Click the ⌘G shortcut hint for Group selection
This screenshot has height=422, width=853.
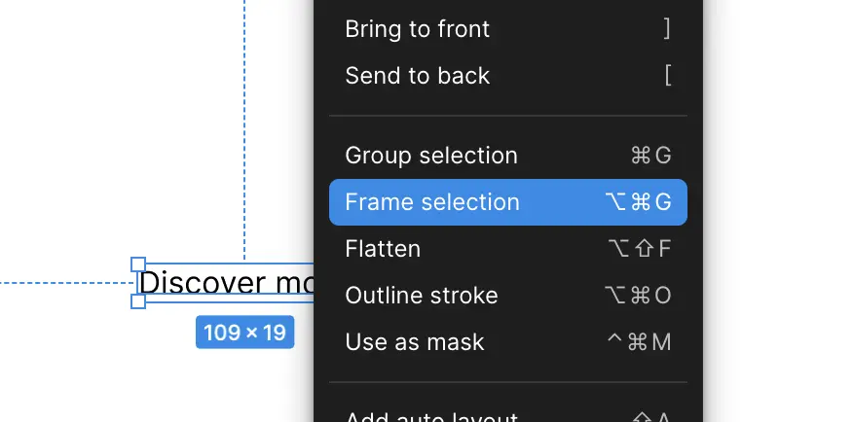pyautogui.click(x=651, y=156)
